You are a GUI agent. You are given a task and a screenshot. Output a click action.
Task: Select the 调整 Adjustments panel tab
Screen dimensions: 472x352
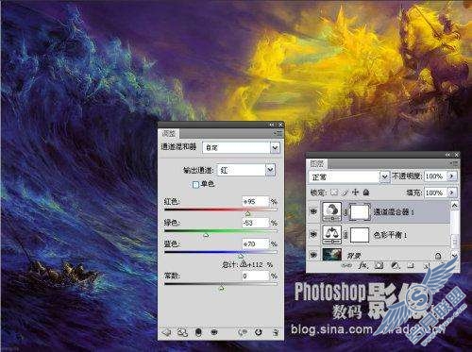[169, 133]
